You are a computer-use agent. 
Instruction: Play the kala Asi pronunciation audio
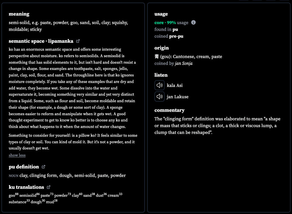[159, 85]
